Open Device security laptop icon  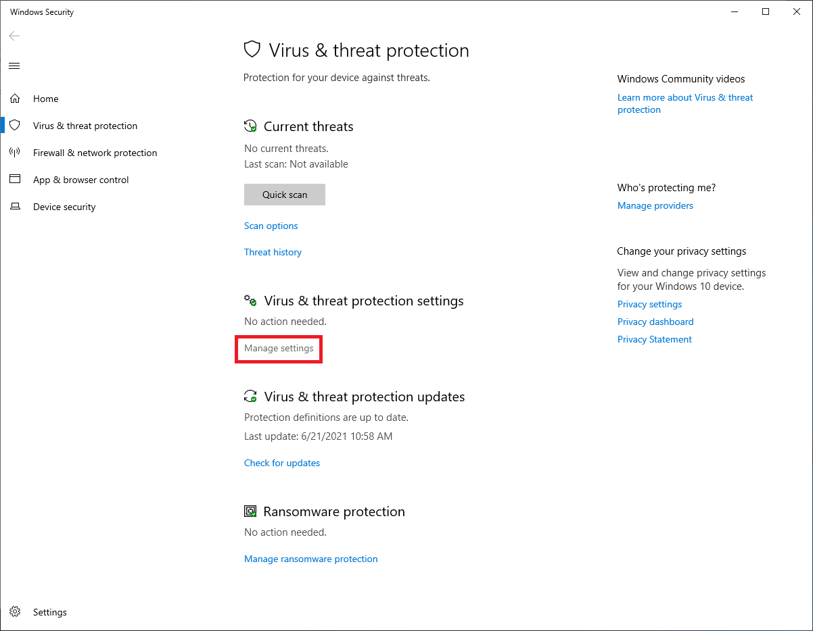15,207
